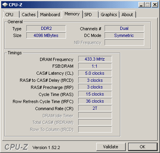Open the Graphics tab
This screenshot has height=153, width=160.
pyautogui.click(x=109, y=15)
